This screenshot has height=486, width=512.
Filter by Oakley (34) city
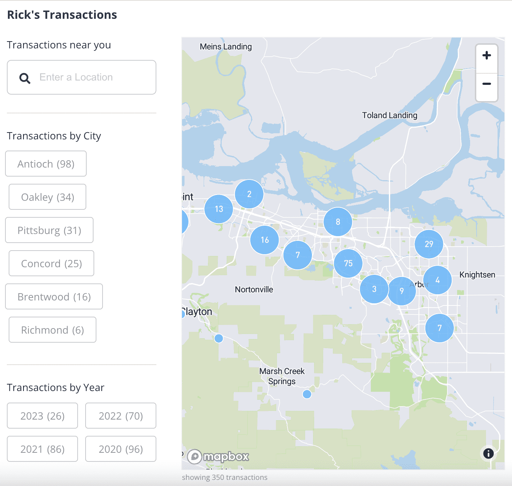coord(47,197)
